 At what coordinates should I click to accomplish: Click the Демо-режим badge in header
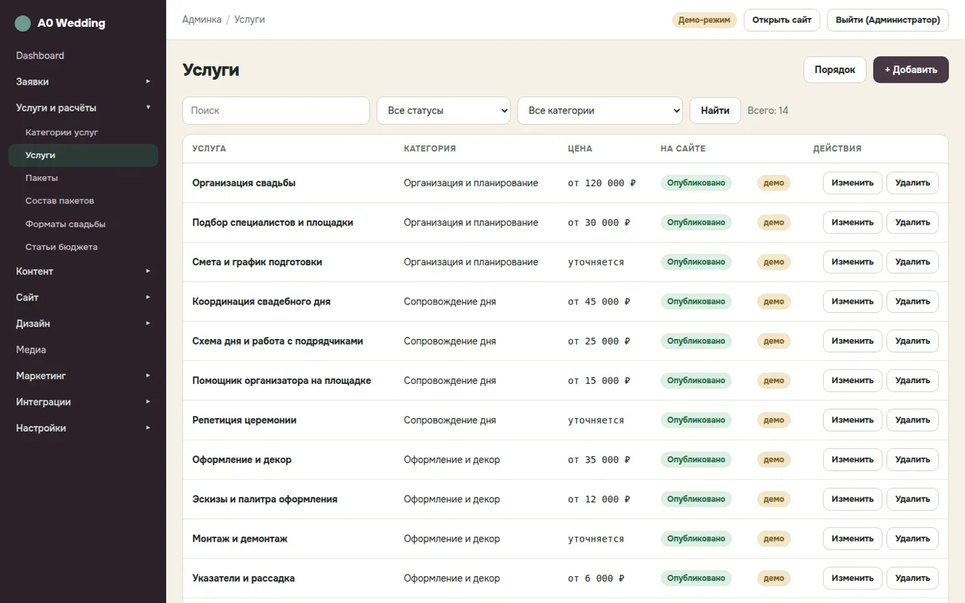coord(704,20)
